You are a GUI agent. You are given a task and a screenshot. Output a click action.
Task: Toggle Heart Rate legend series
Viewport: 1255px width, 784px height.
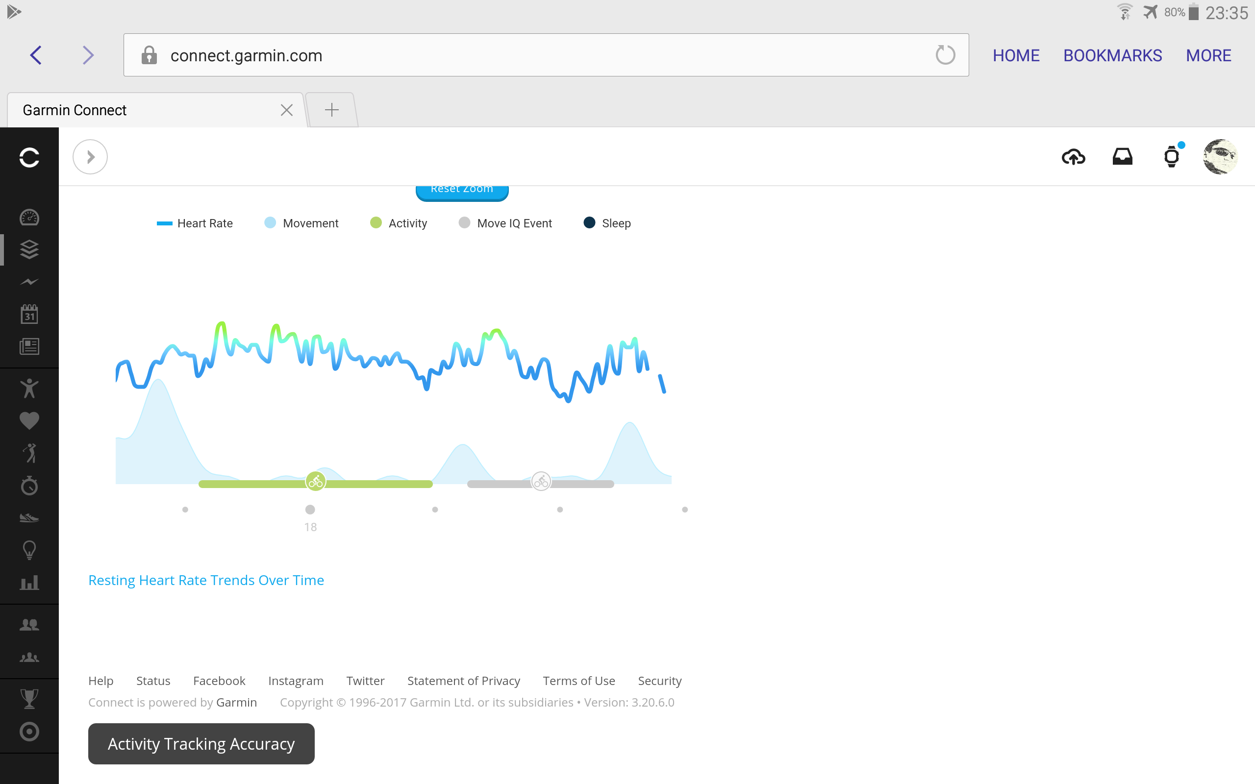[195, 223]
